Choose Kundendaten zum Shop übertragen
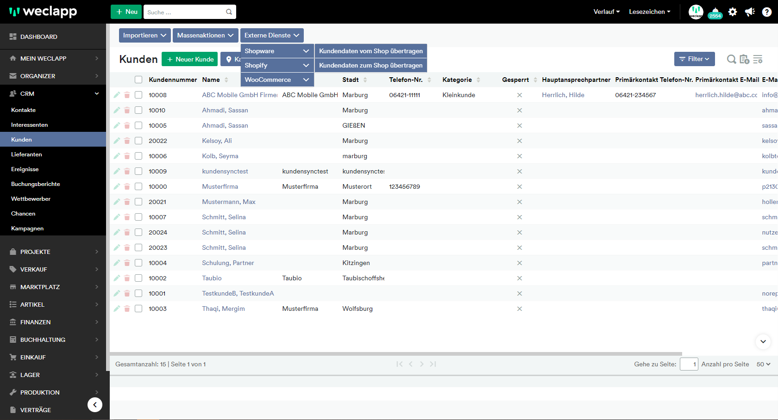This screenshot has height=420, width=778. (x=371, y=65)
